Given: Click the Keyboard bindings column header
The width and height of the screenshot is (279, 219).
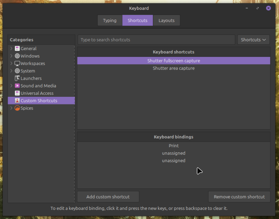Looking at the screenshot, I should 174,137.
